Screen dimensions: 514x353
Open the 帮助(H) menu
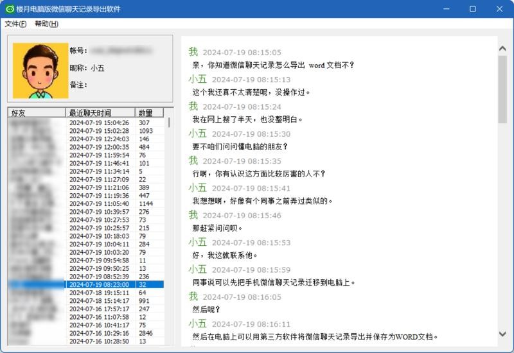pyautogui.click(x=46, y=24)
